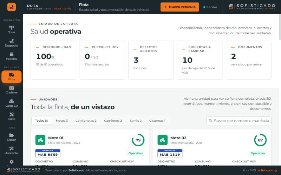The image size is (281, 175).
Task: Select the Flota truck icon
Action: point(12,75)
